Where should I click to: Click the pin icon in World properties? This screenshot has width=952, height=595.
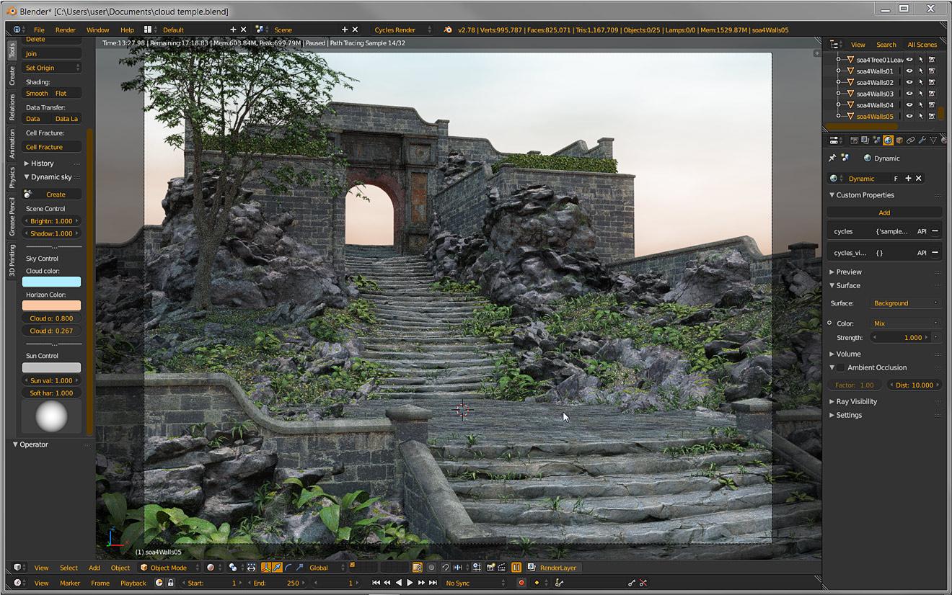(x=833, y=158)
